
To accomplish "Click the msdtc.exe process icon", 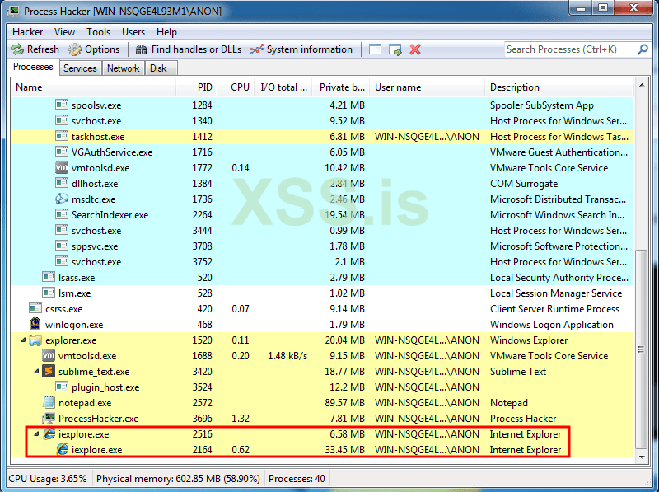I will pyautogui.click(x=62, y=199).
